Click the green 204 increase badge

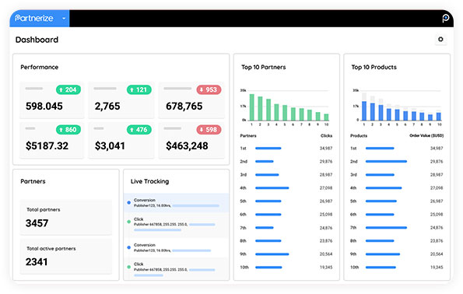(x=68, y=89)
